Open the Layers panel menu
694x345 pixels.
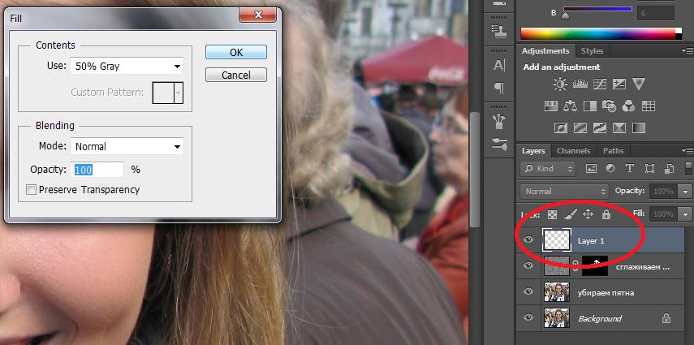688,150
